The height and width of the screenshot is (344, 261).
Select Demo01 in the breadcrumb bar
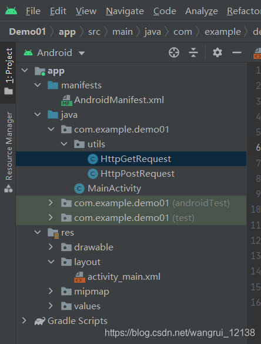tap(28, 32)
